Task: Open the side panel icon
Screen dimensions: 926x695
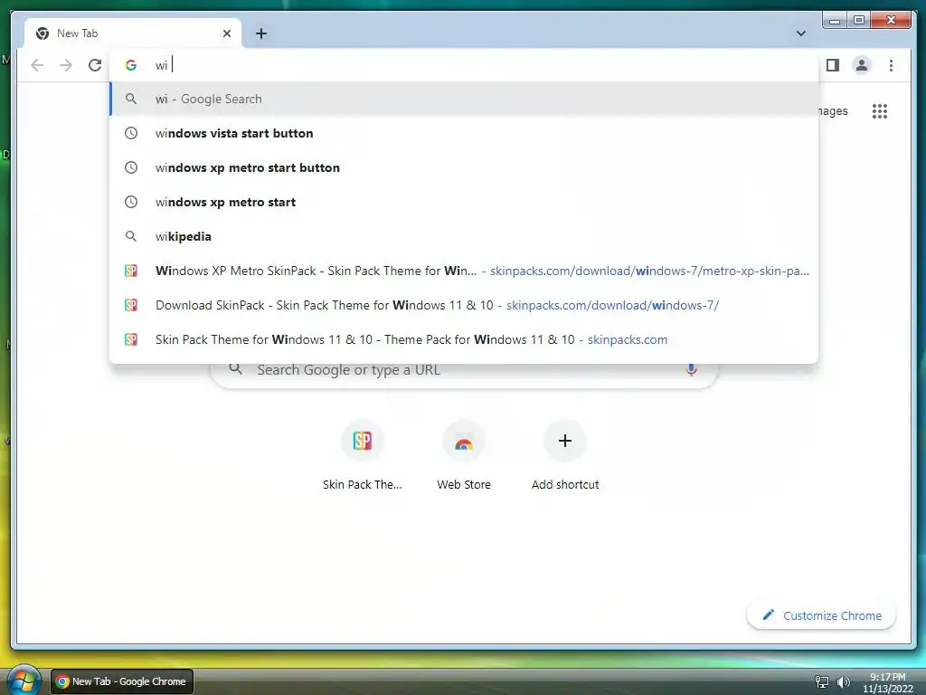Action: coord(833,65)
